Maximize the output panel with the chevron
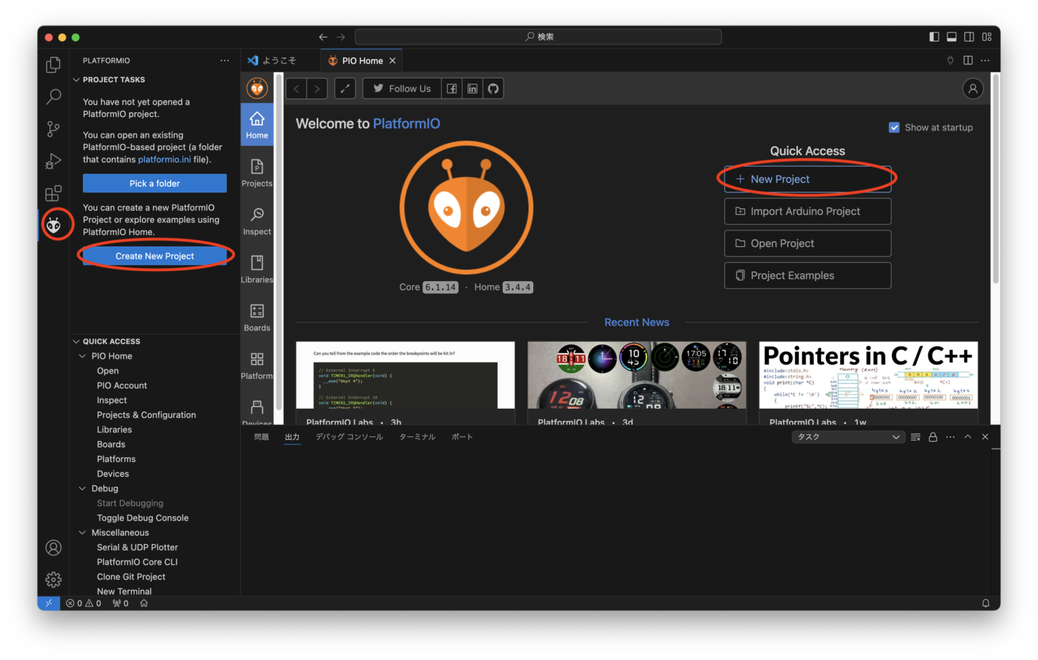The width and height of the screenshot is (1038, 660). click(x=968, y=436)
